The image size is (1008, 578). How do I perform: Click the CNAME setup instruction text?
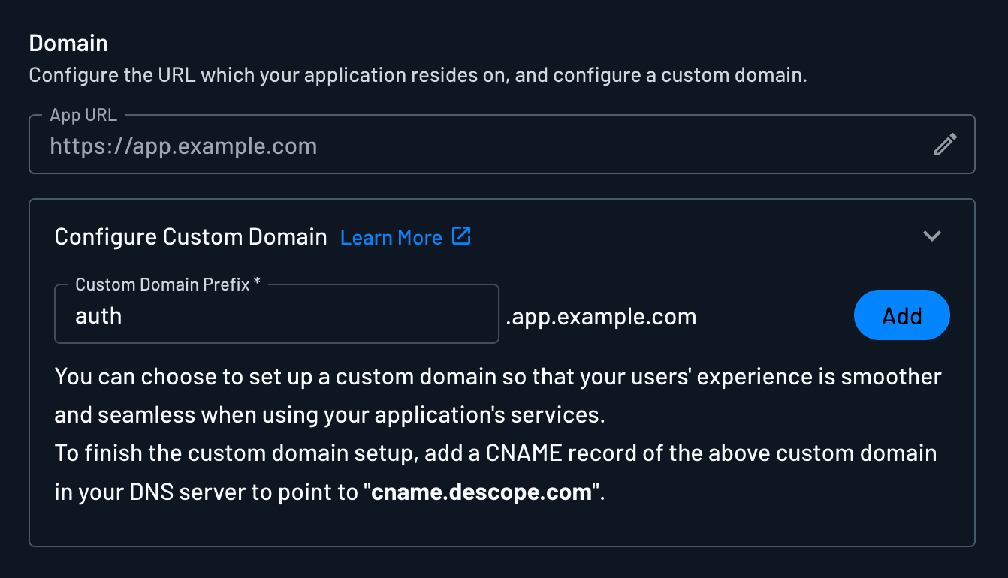496,471
